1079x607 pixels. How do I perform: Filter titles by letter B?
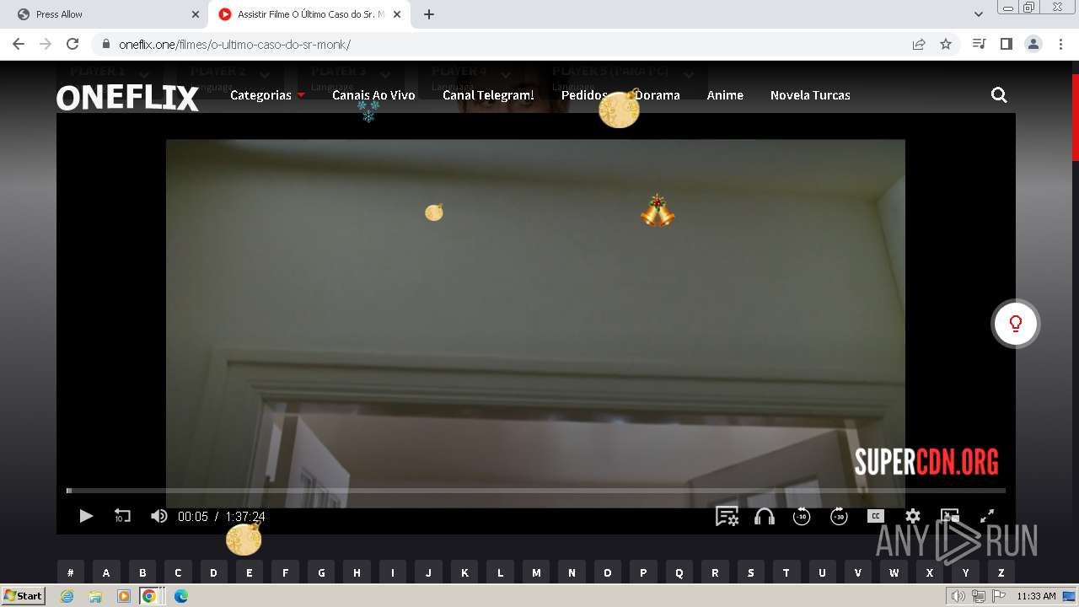142,572
